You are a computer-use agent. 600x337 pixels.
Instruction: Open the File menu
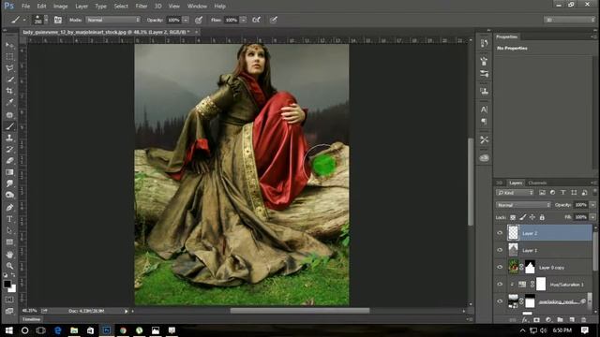coord(26,7)
